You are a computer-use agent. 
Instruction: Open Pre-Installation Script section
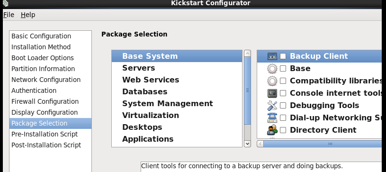50,134
